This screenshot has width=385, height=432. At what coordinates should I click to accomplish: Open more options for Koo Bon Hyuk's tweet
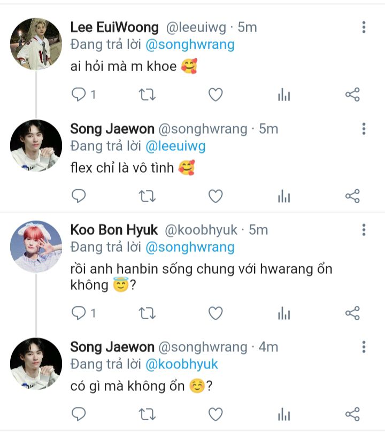(364, 230)
